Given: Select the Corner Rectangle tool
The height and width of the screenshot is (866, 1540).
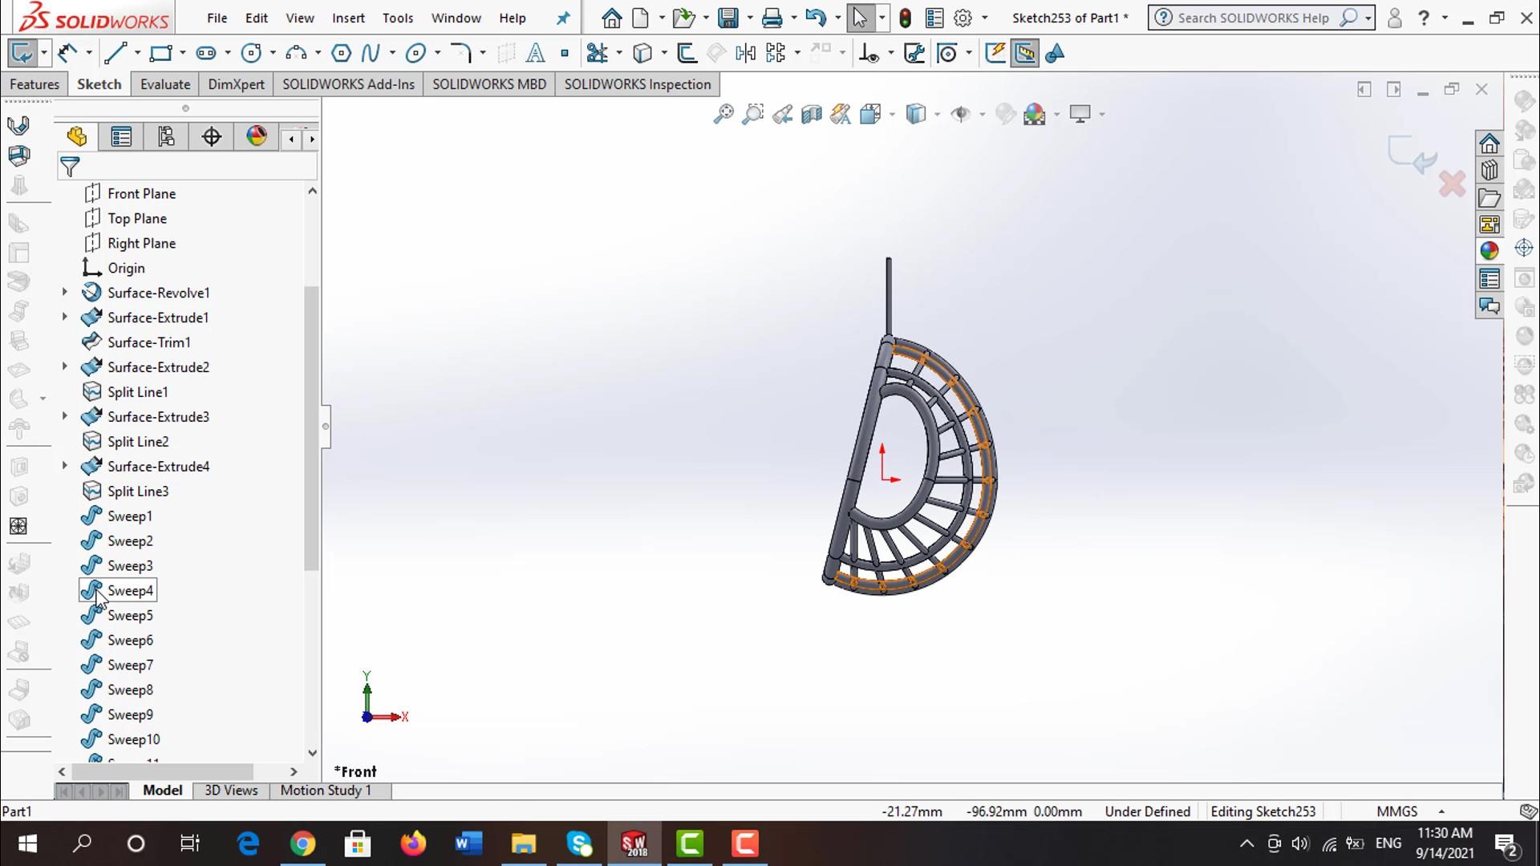Looking at the screenshot, I should (x=160, y=54).
